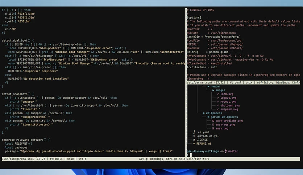The image size is (303, 175).
Task: Click the '[options]' section header line
Action: pos(194,18)
